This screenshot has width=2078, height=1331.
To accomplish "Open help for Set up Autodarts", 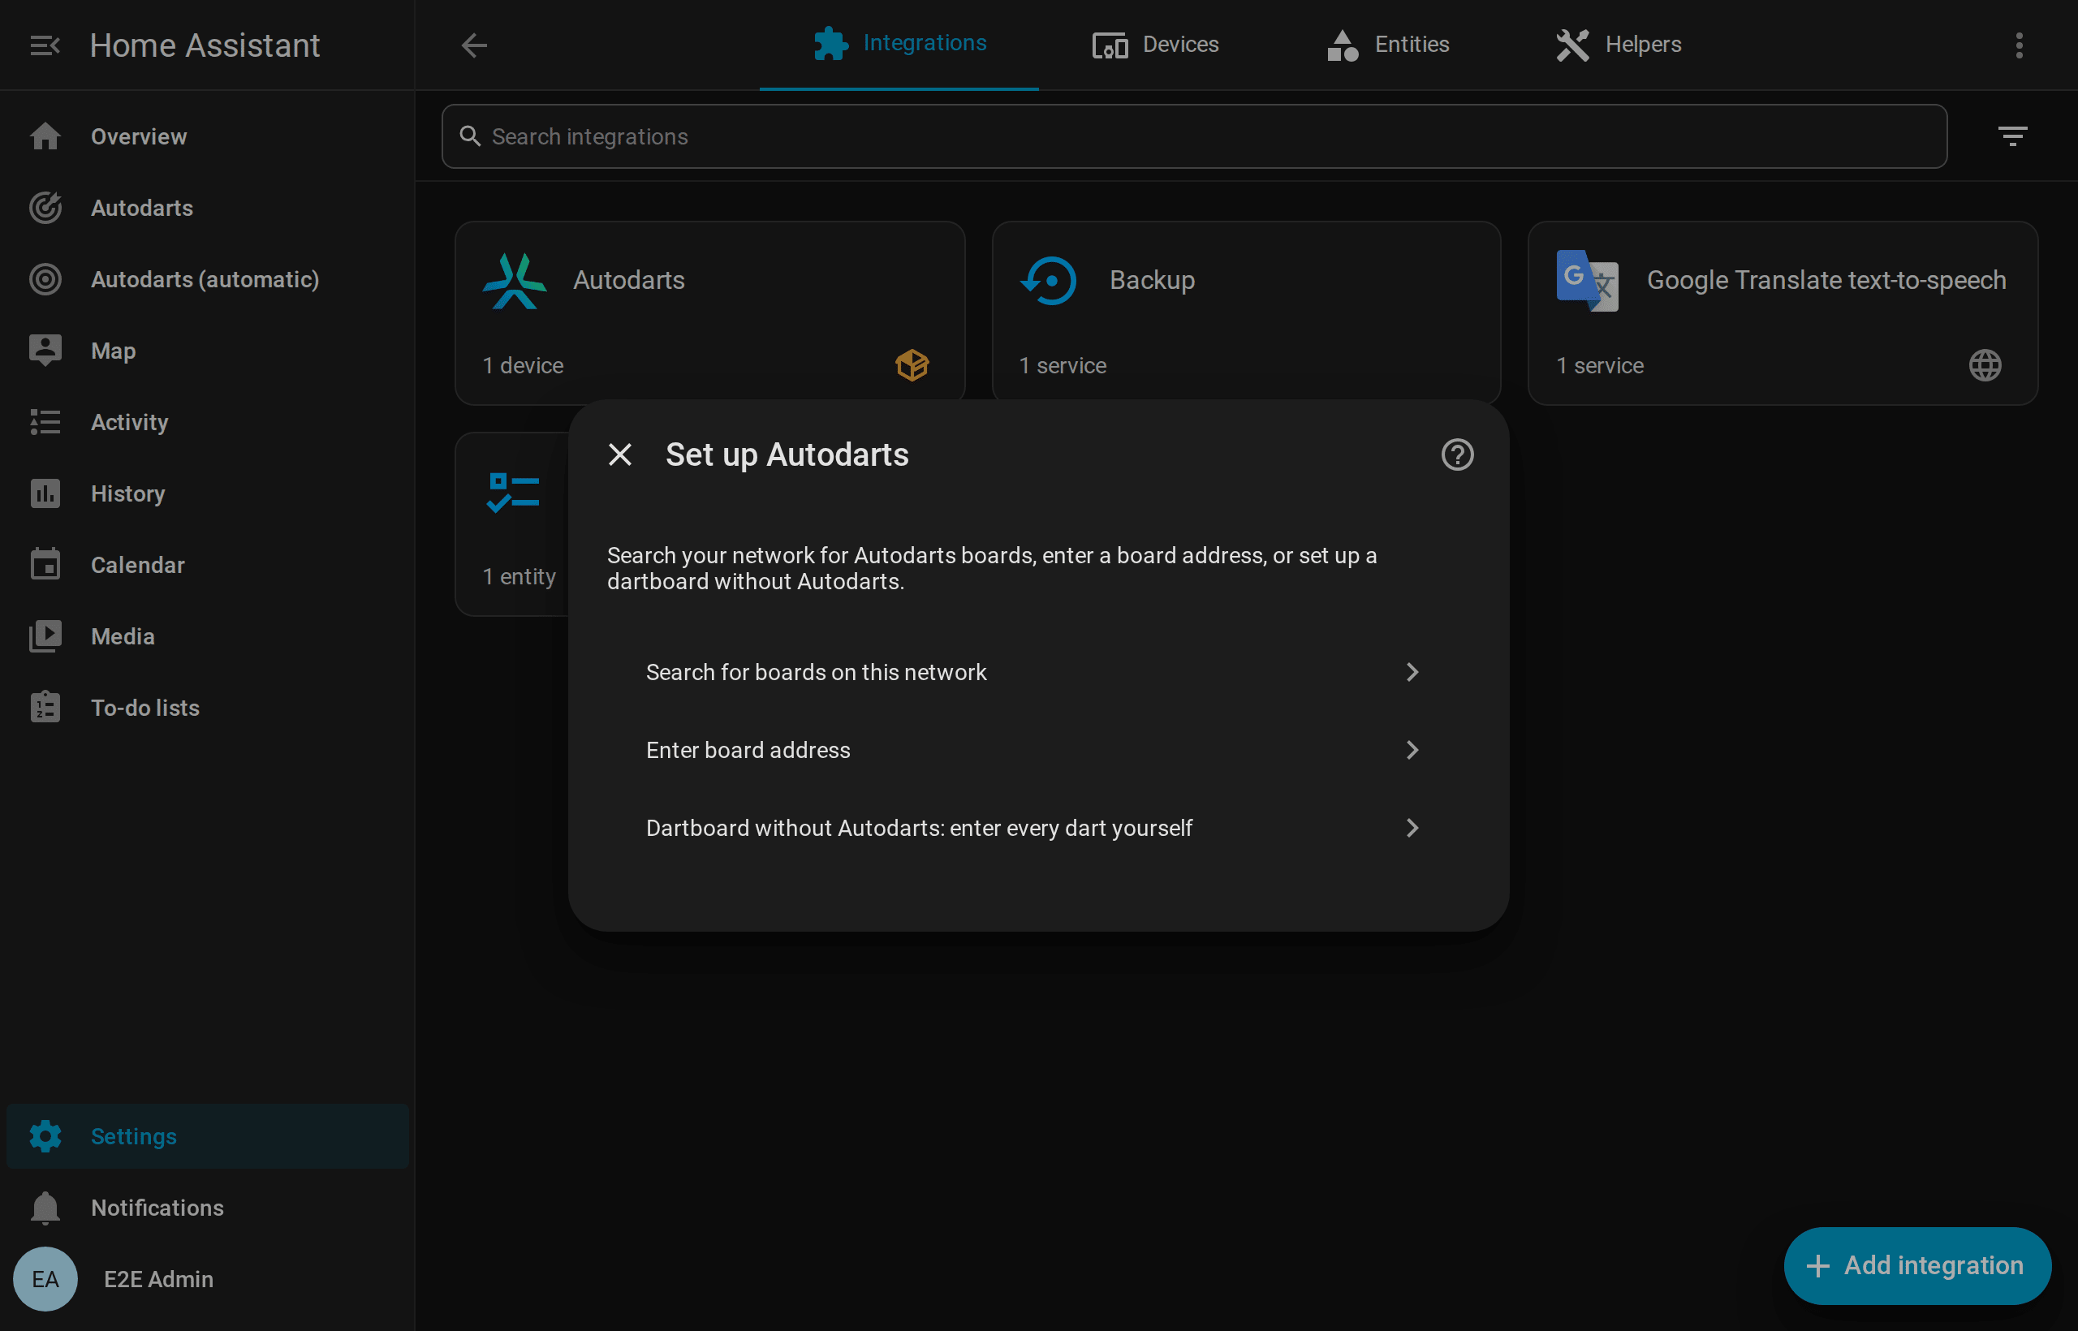I will 1457,454.
